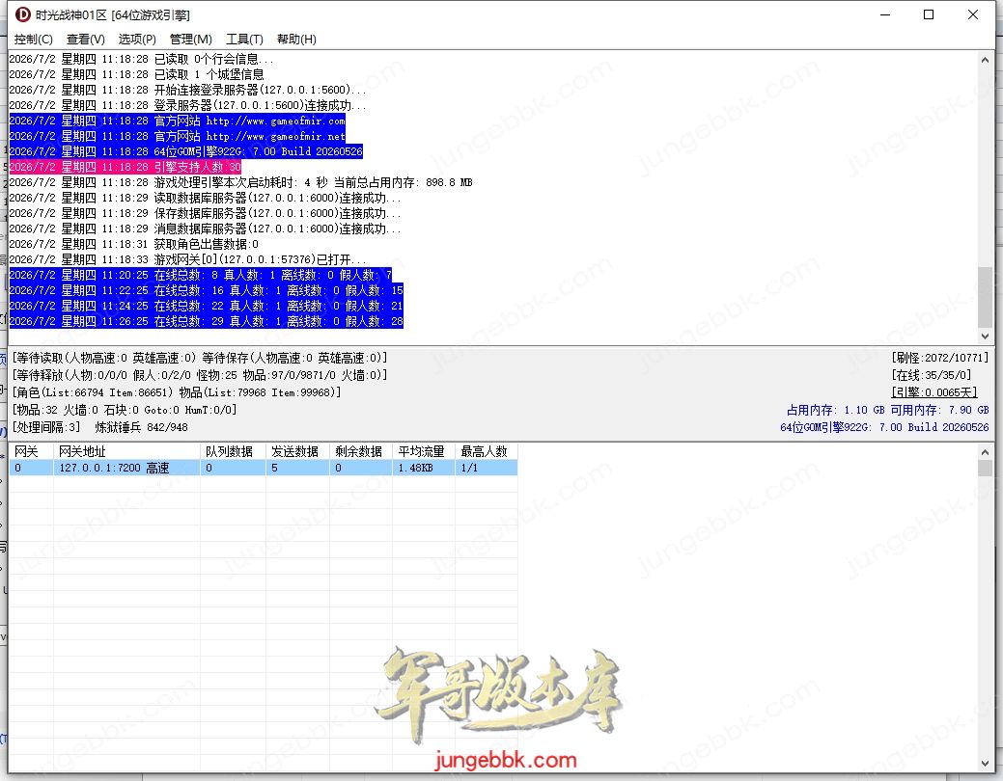Click gateway list scroll up arrow
1003x781 pixels.
(x=985, y=452)
